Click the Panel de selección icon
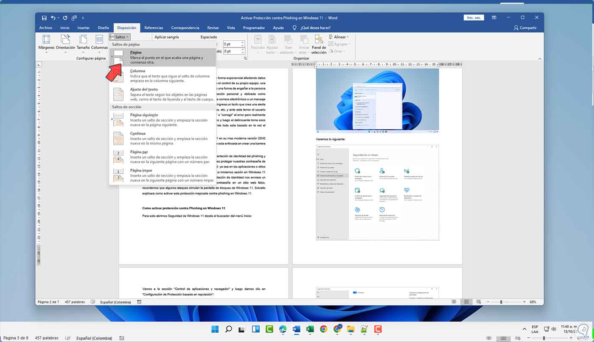594x342 pixels. click(x=319, y=44)
